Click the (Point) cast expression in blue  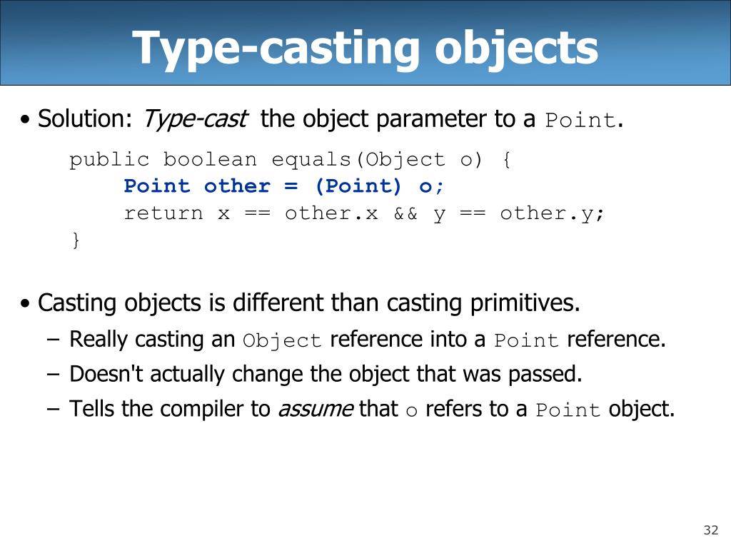click(x=358, y=186)
